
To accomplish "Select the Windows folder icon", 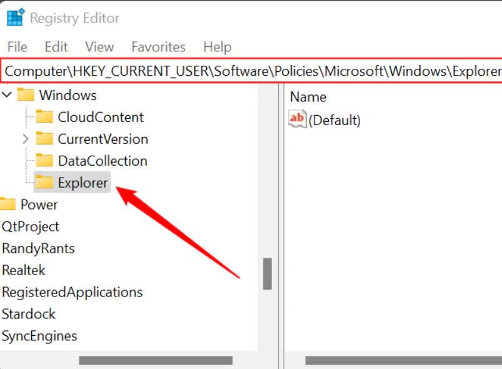I will coord(26,95).
